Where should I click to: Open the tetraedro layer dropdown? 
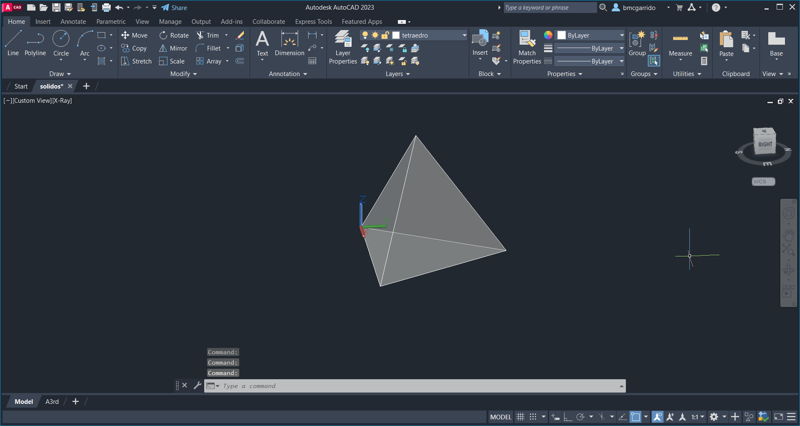pyautogui.click(x=464, y=35)
